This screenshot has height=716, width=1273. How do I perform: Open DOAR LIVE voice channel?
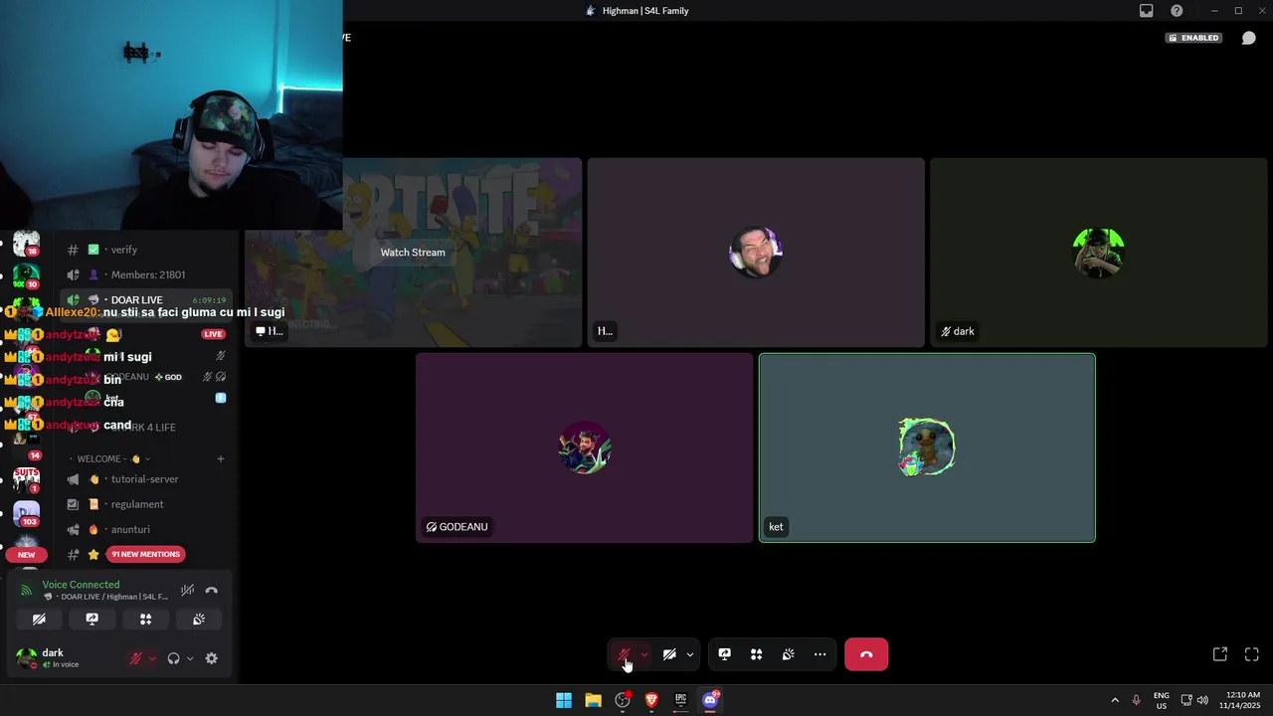pos(146,299)
